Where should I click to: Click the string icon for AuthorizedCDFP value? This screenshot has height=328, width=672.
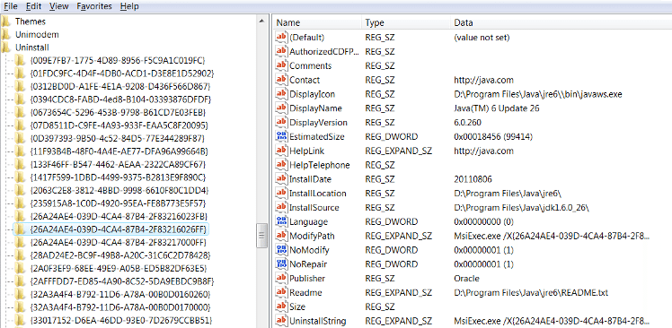(281, 51)
